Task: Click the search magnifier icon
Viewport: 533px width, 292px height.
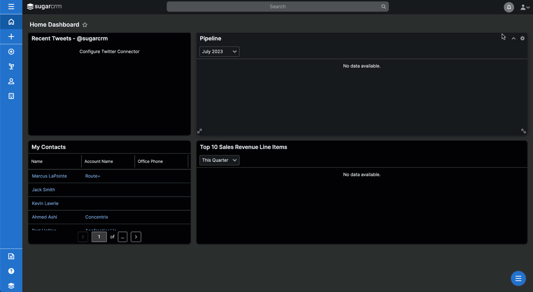Action: (383, 7)
